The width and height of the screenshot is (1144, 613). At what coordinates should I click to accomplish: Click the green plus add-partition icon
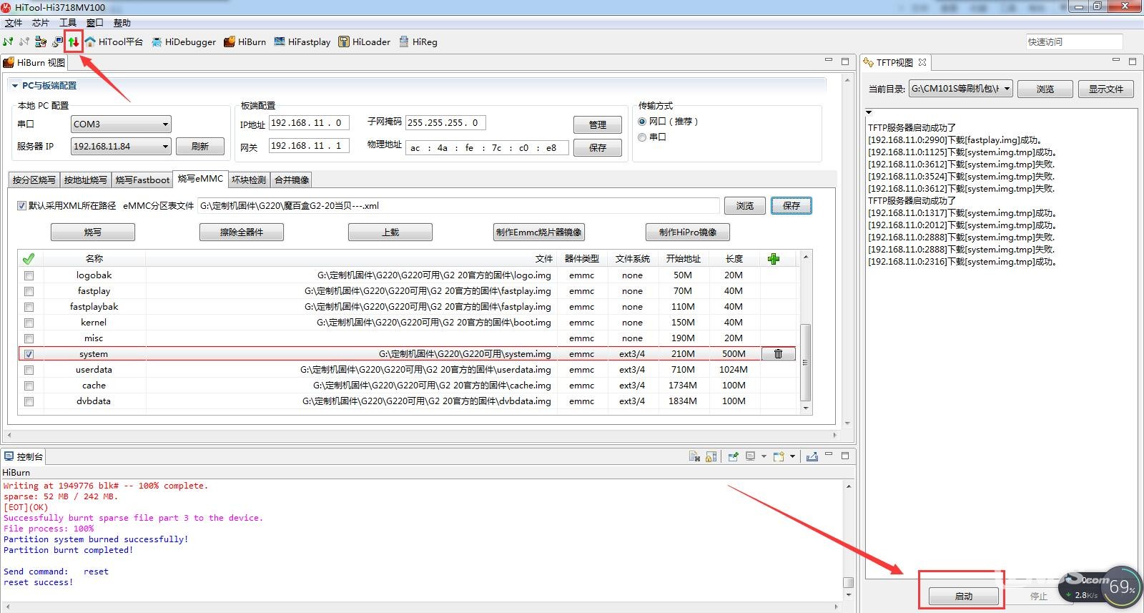click(773, 259)
